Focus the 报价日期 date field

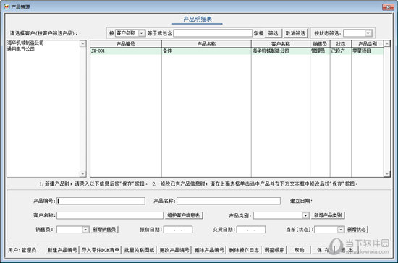point(178,230)
